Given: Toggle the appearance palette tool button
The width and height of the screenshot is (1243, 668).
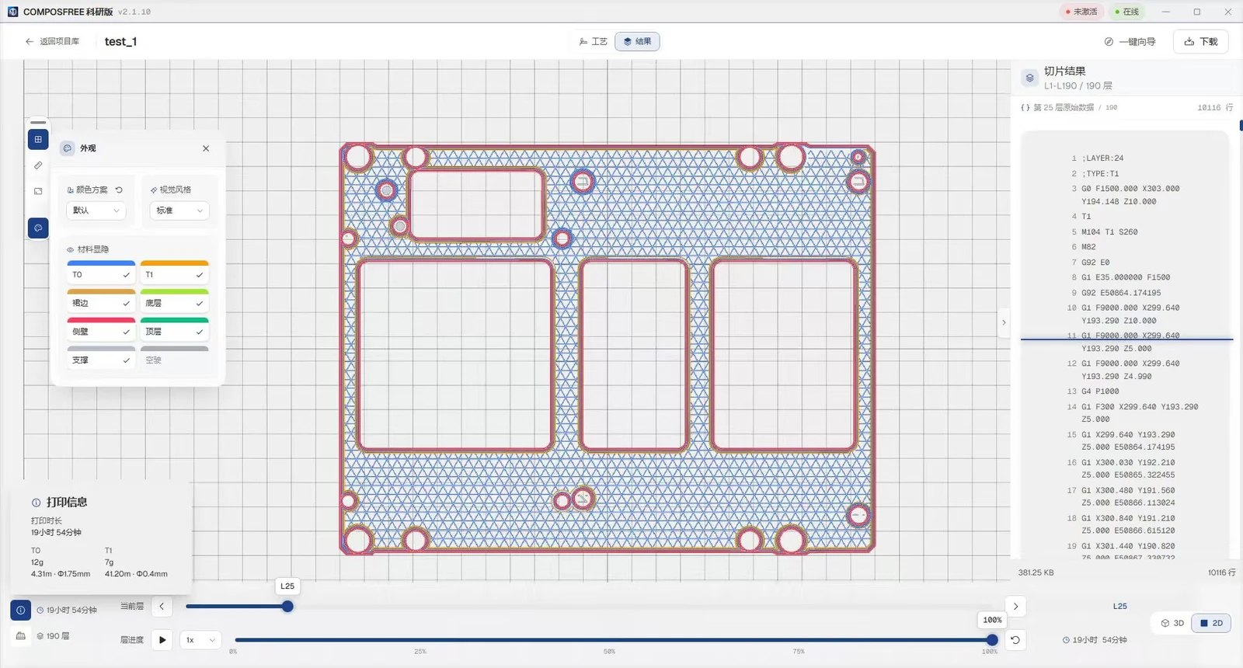Looking at the screenshot, I should pos(38,228).
